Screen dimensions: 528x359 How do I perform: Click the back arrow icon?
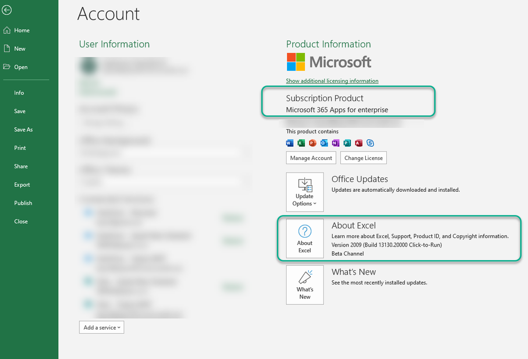coord(6,10)
